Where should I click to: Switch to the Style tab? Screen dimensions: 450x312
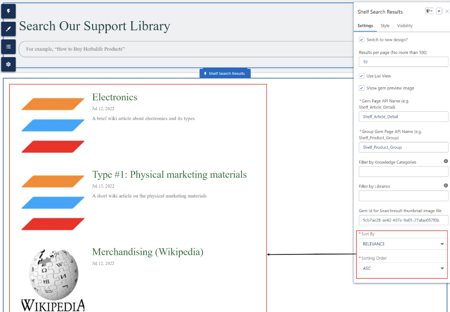385,26
